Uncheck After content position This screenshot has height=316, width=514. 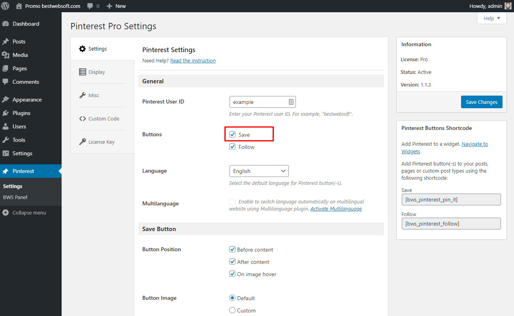coord(232,261)
